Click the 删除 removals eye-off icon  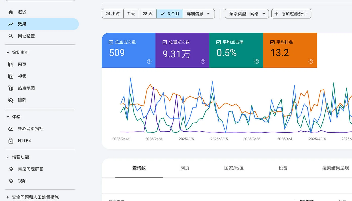11,100
